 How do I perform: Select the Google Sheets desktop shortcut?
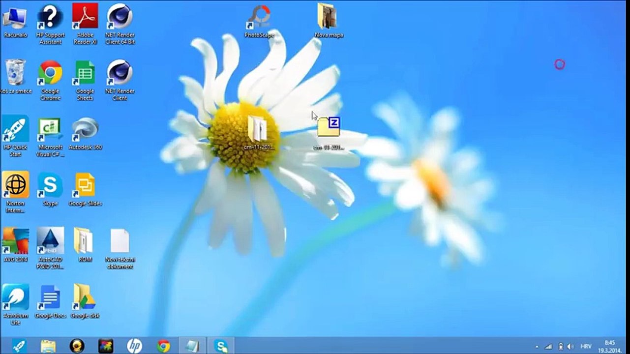coord(85,80)
